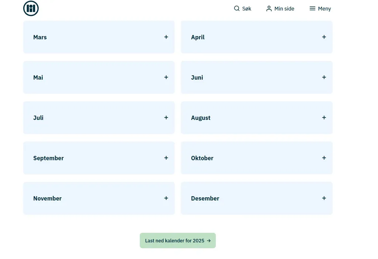
Task: Expand the November month section
Action: coord(99,198)
